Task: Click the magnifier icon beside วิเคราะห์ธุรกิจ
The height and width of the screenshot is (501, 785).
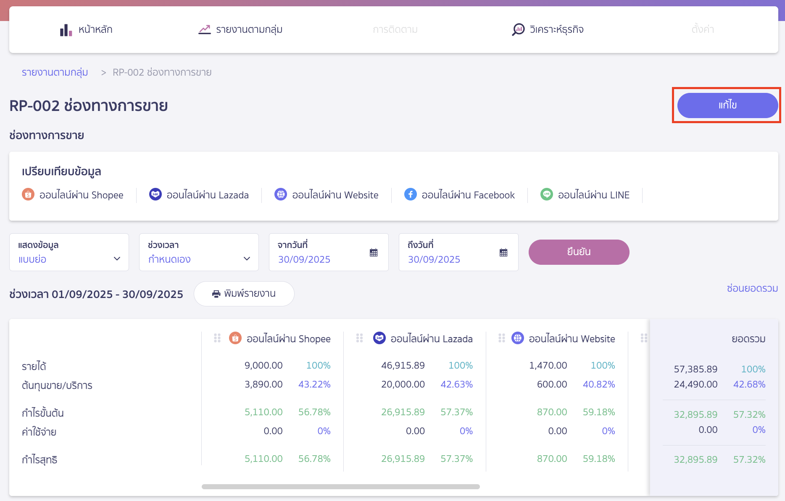Action: [x=518, y=29]
